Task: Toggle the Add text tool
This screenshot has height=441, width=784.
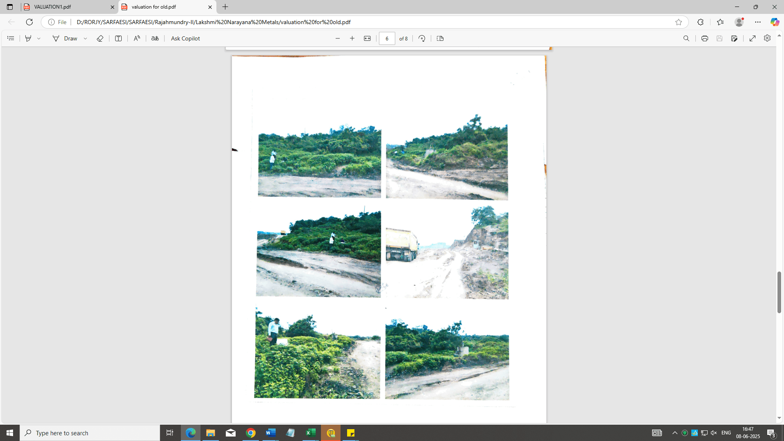Action: 118,38
